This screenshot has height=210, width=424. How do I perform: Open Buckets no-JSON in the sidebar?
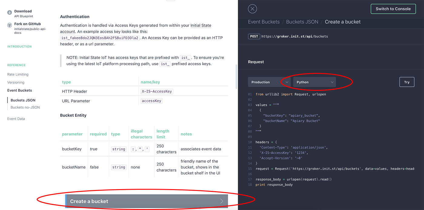(x=26, y=107)
